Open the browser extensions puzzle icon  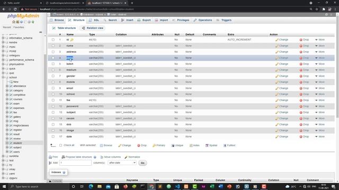click(324, 9)
